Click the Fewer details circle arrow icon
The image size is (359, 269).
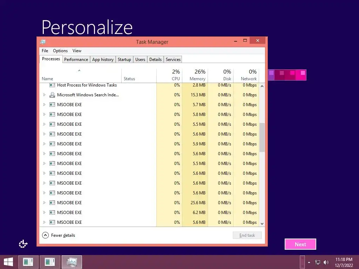45,235
